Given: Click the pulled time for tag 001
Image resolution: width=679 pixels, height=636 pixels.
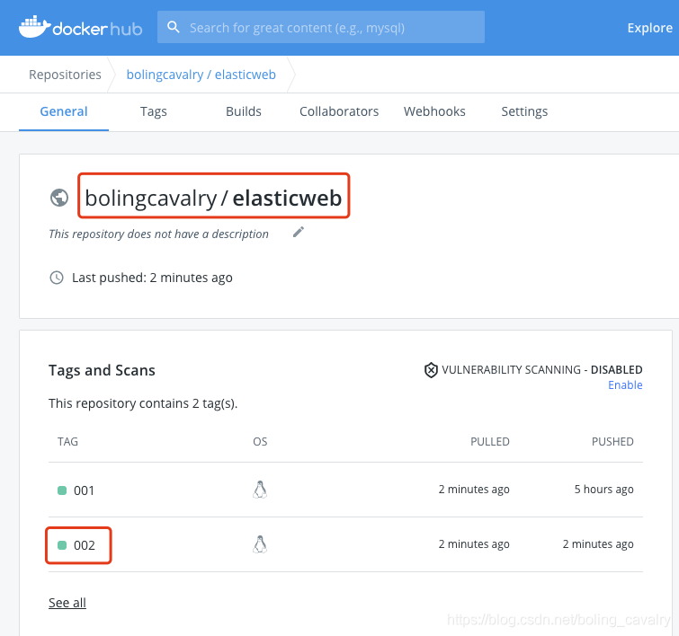Looking at the screenshot, I should pos(474,490).
